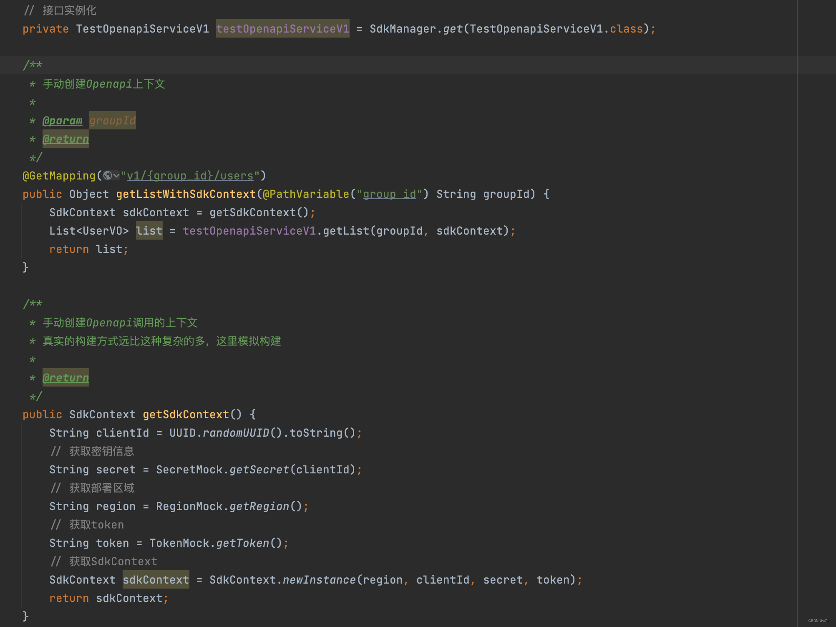836x627 pixels.
Task: Click the highlighted list variable declaration
Action: click(x=149, y=231)
